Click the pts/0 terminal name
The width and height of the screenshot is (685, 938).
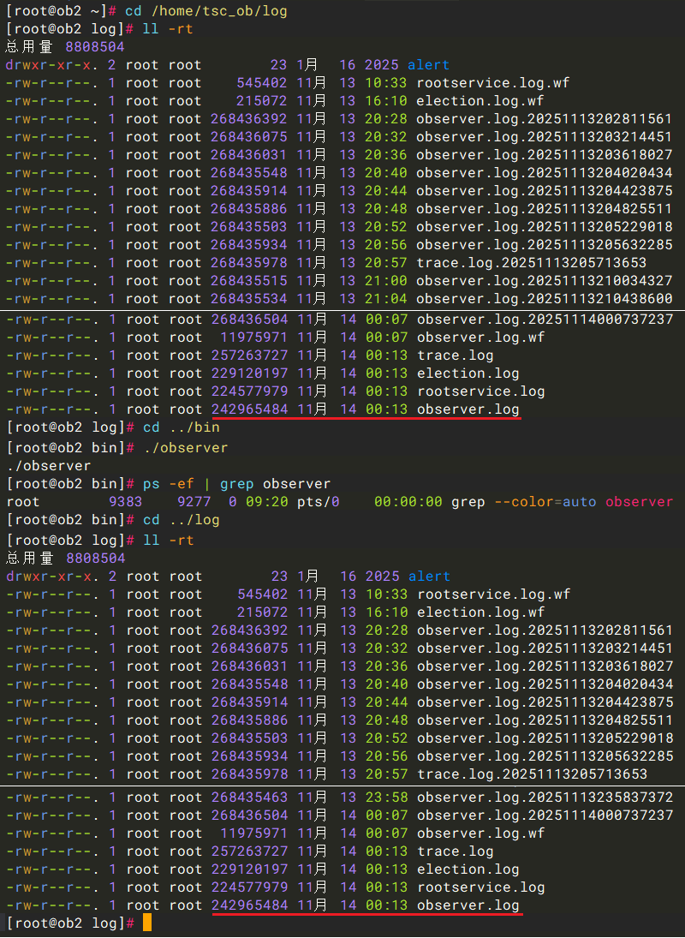(318, 502)
